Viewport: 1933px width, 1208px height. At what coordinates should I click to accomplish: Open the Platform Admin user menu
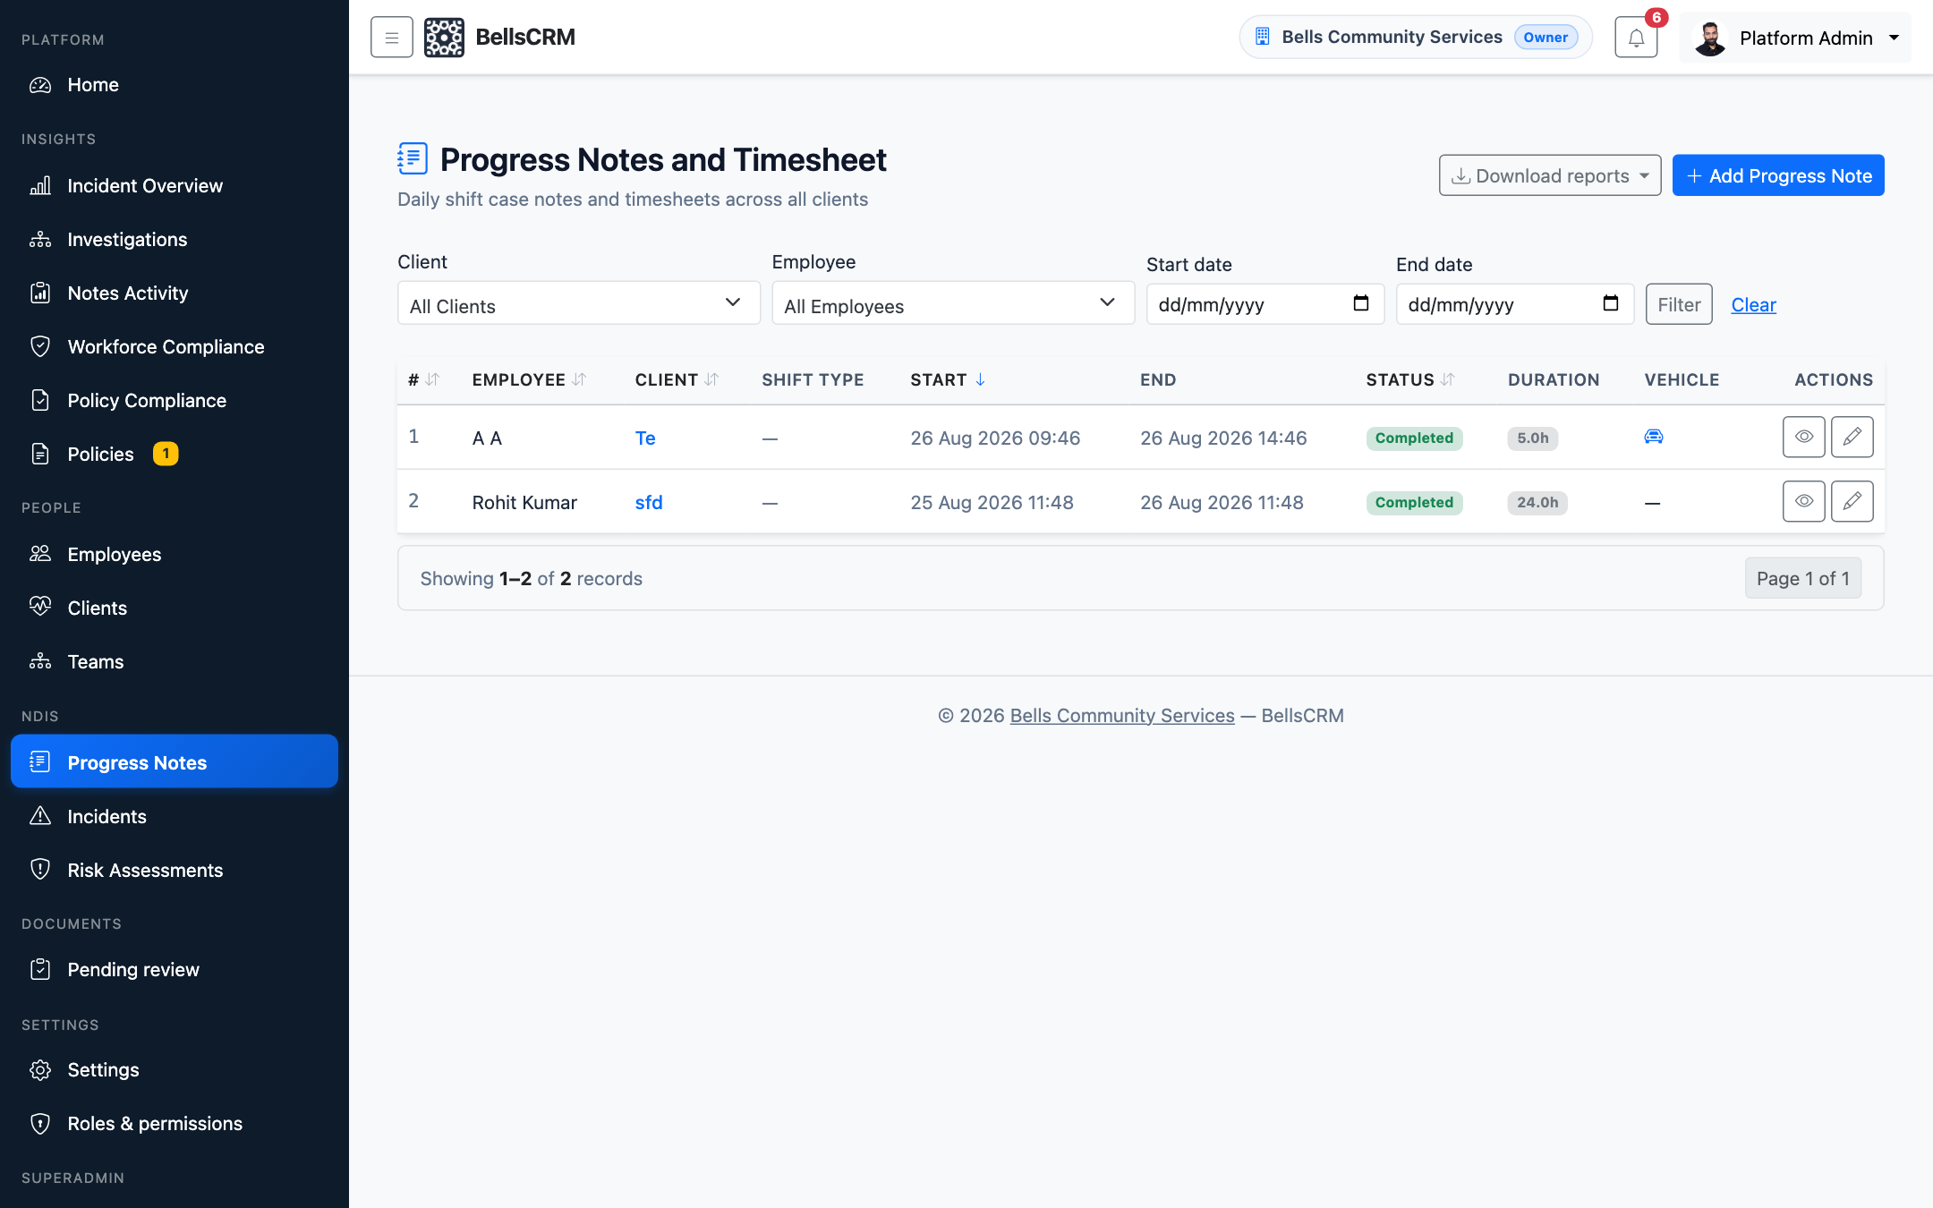(x=1795, y=38)
